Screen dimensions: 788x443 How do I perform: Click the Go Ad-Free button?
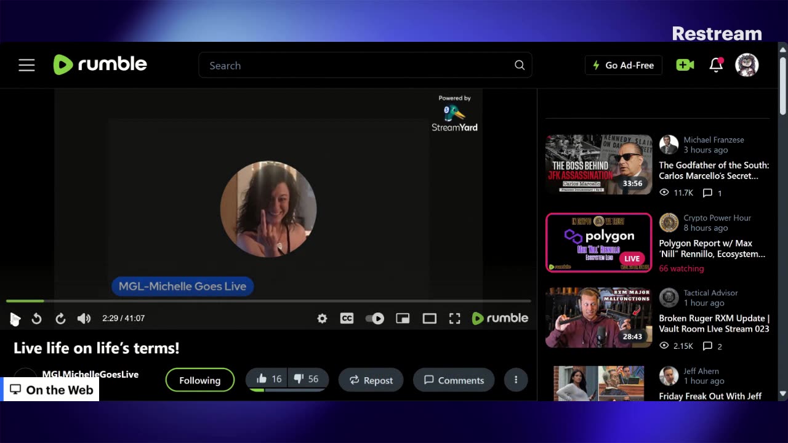(623, 65)
